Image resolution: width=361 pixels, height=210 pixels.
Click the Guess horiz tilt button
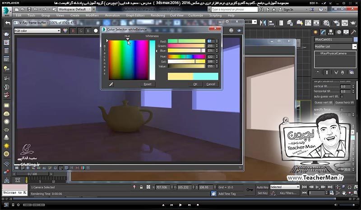pyautogui.click(x=344, y=103)
